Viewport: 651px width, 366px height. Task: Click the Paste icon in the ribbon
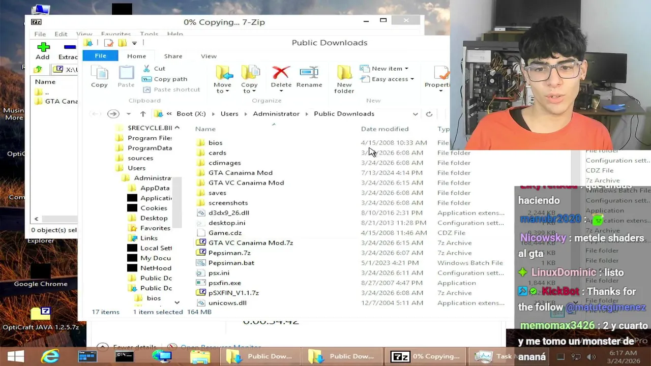click(126, 77)
